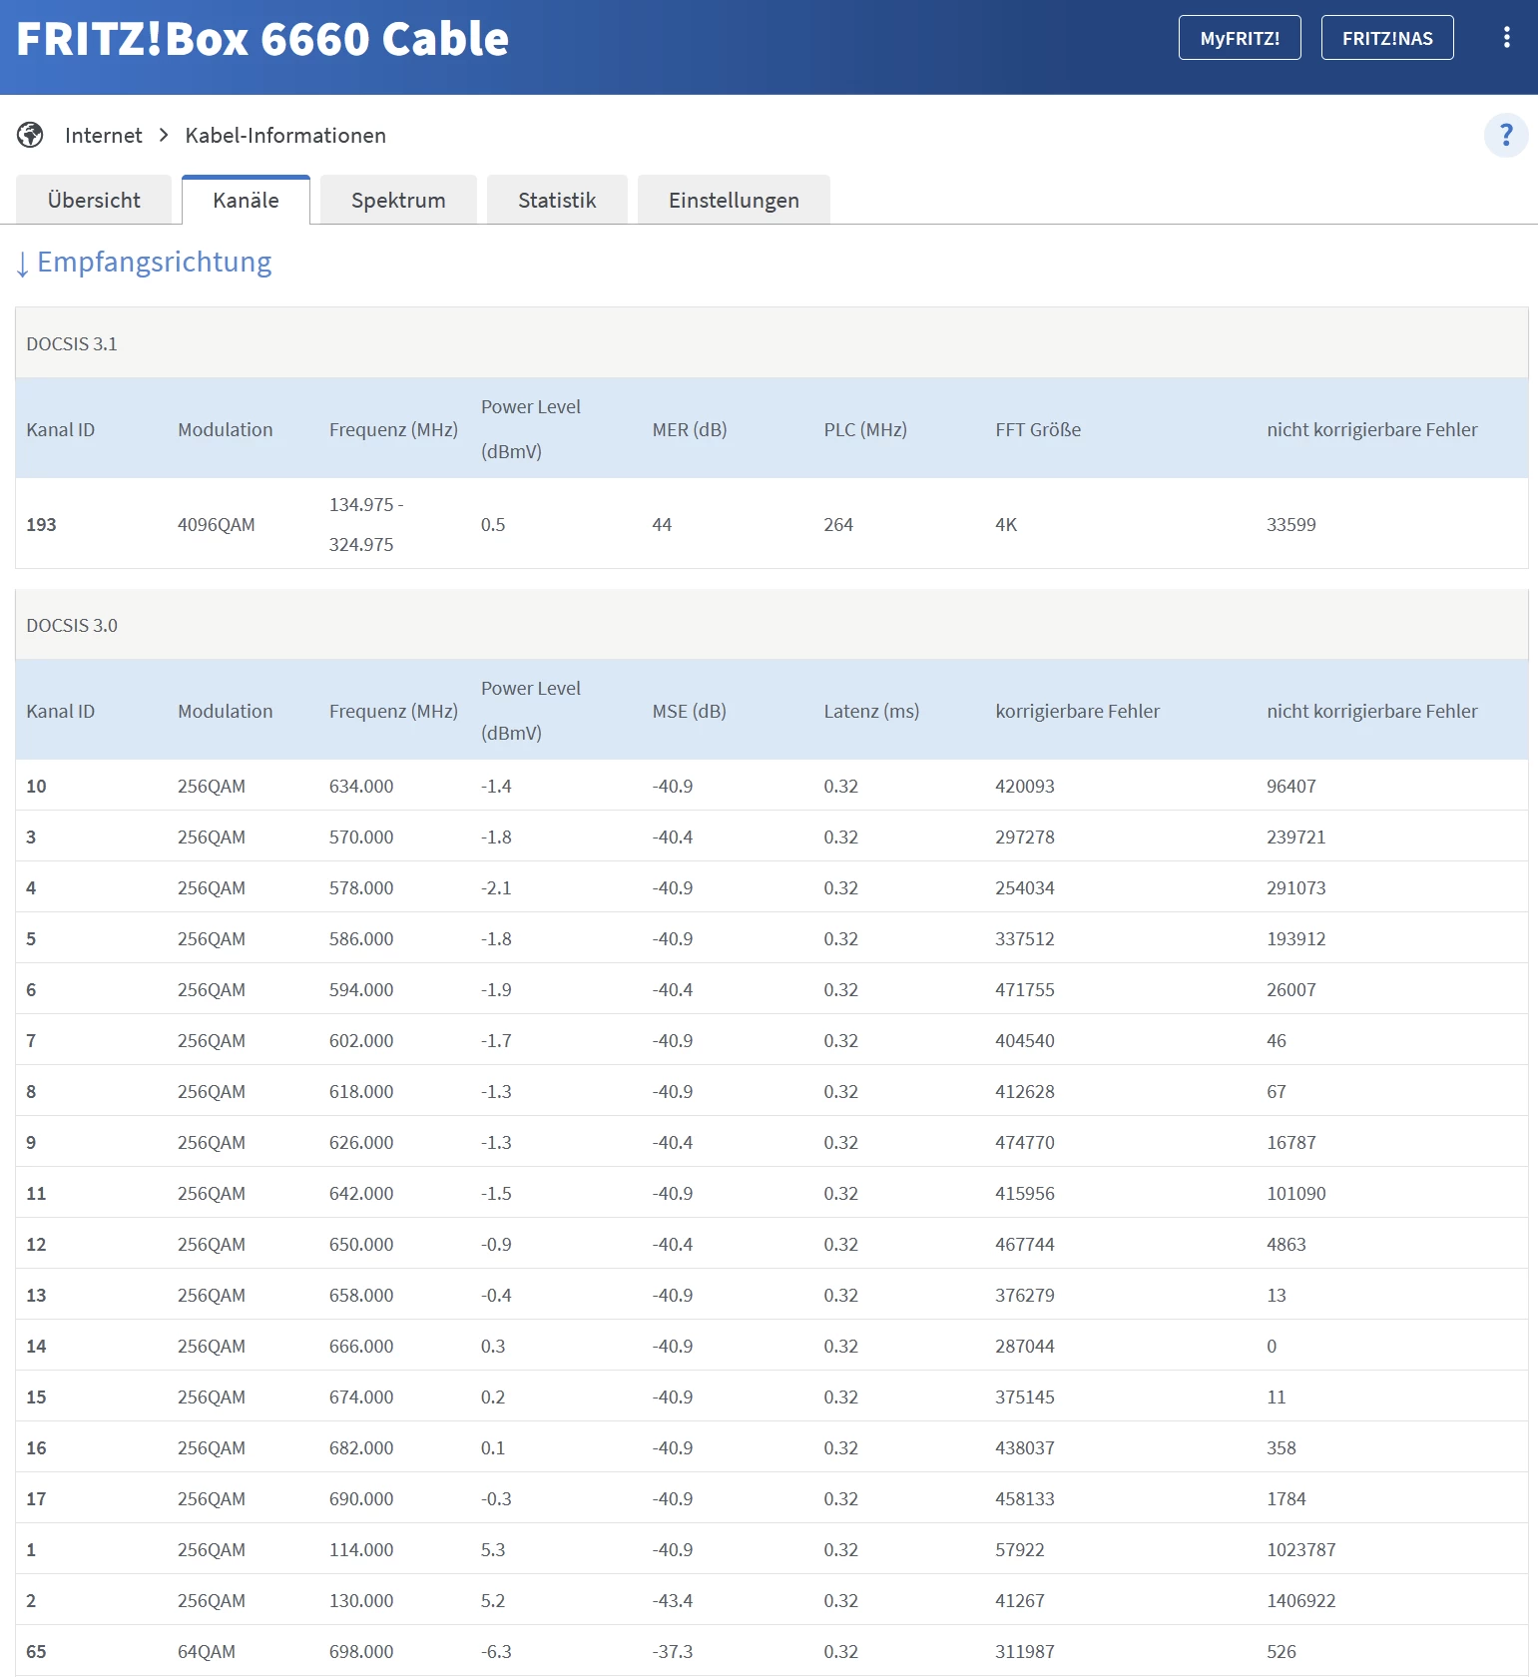Open the Einstellungen tab

point(734,201)
